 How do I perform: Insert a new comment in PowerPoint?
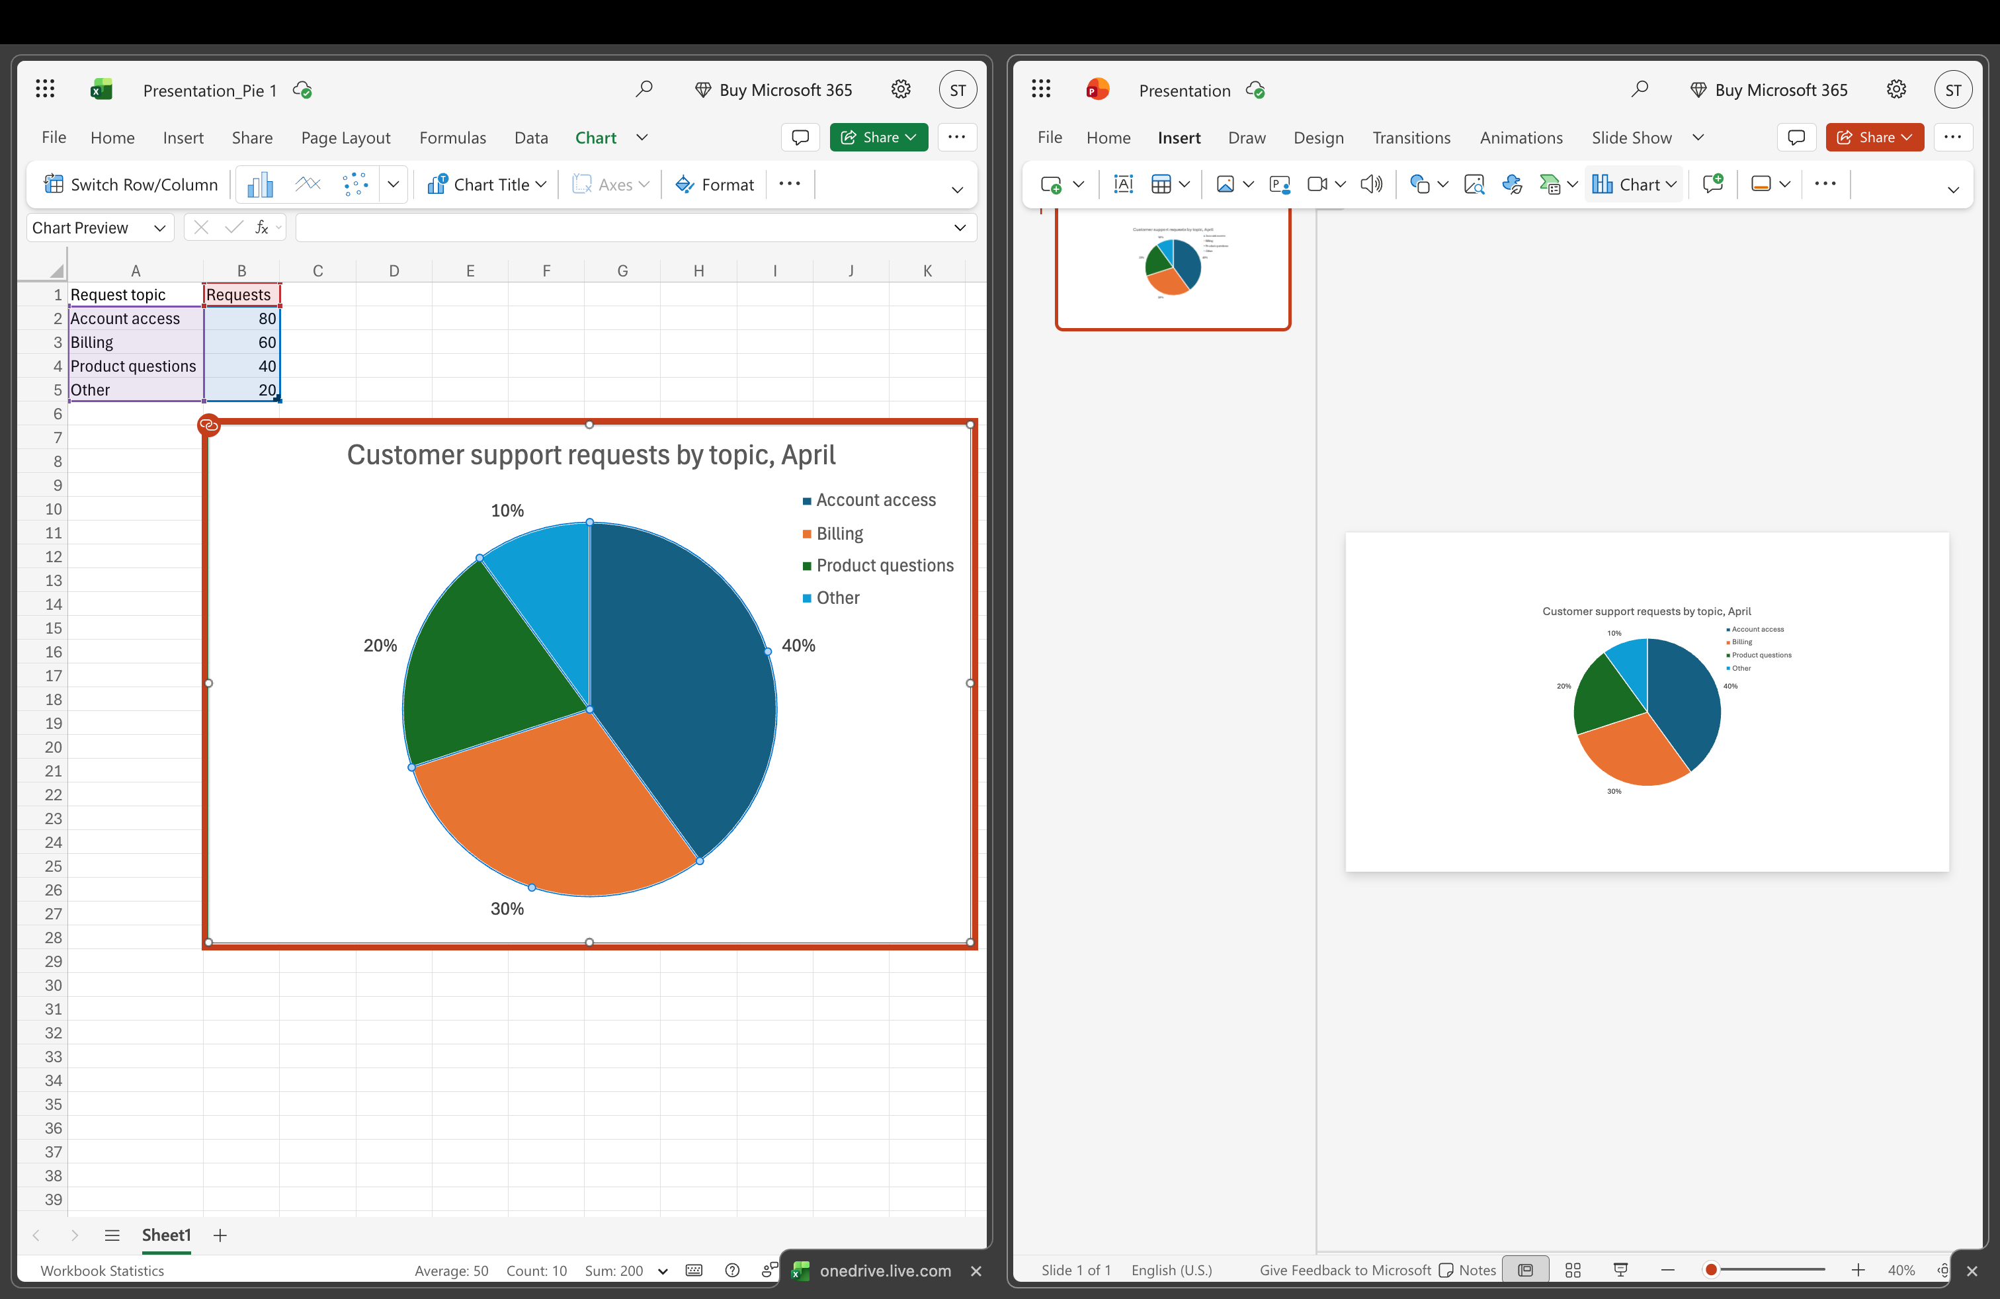pyautogui.click(x=1712, y=184)
